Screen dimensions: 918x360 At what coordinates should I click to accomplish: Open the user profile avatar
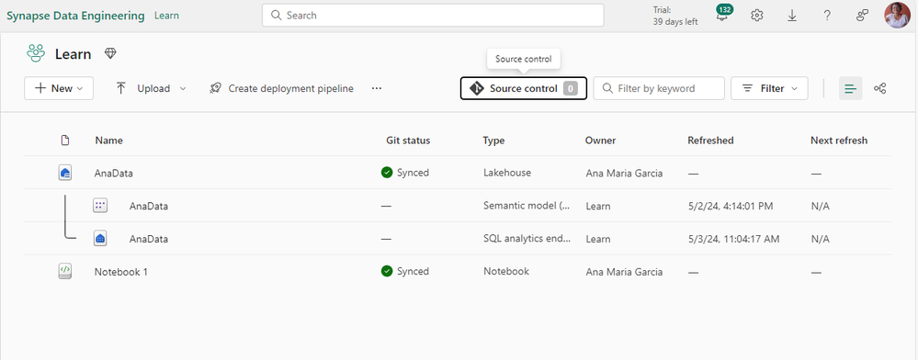897,16
